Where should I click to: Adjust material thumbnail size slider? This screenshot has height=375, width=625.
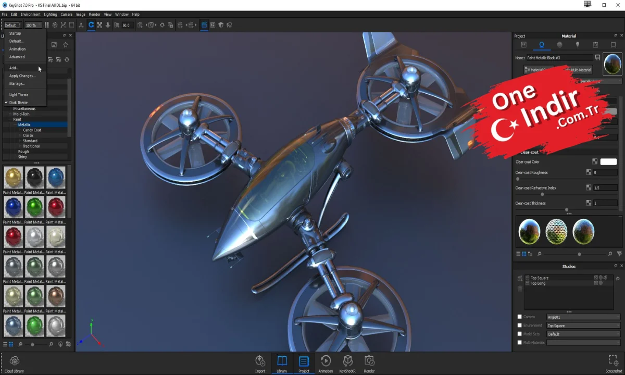[x=32, y=344]
